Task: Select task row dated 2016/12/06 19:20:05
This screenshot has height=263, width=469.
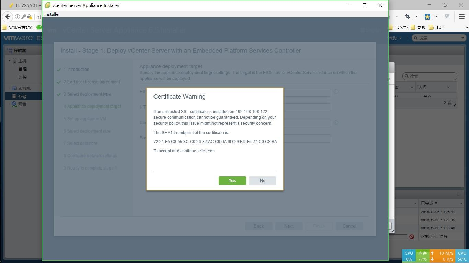Action: 437,220
